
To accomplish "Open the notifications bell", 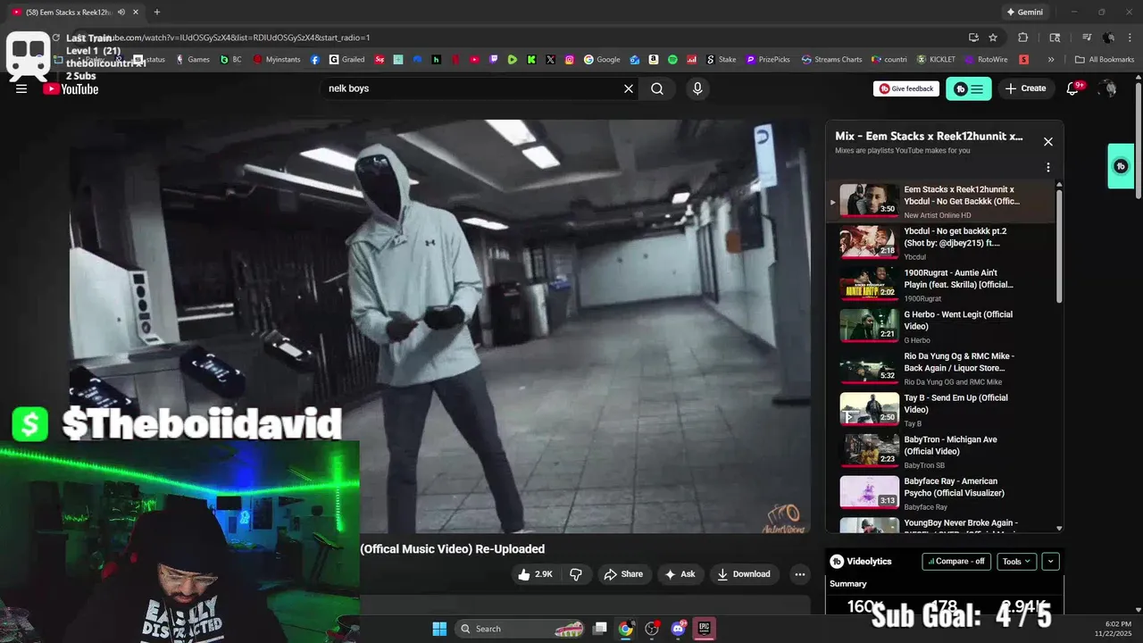I will point(1073,88).
